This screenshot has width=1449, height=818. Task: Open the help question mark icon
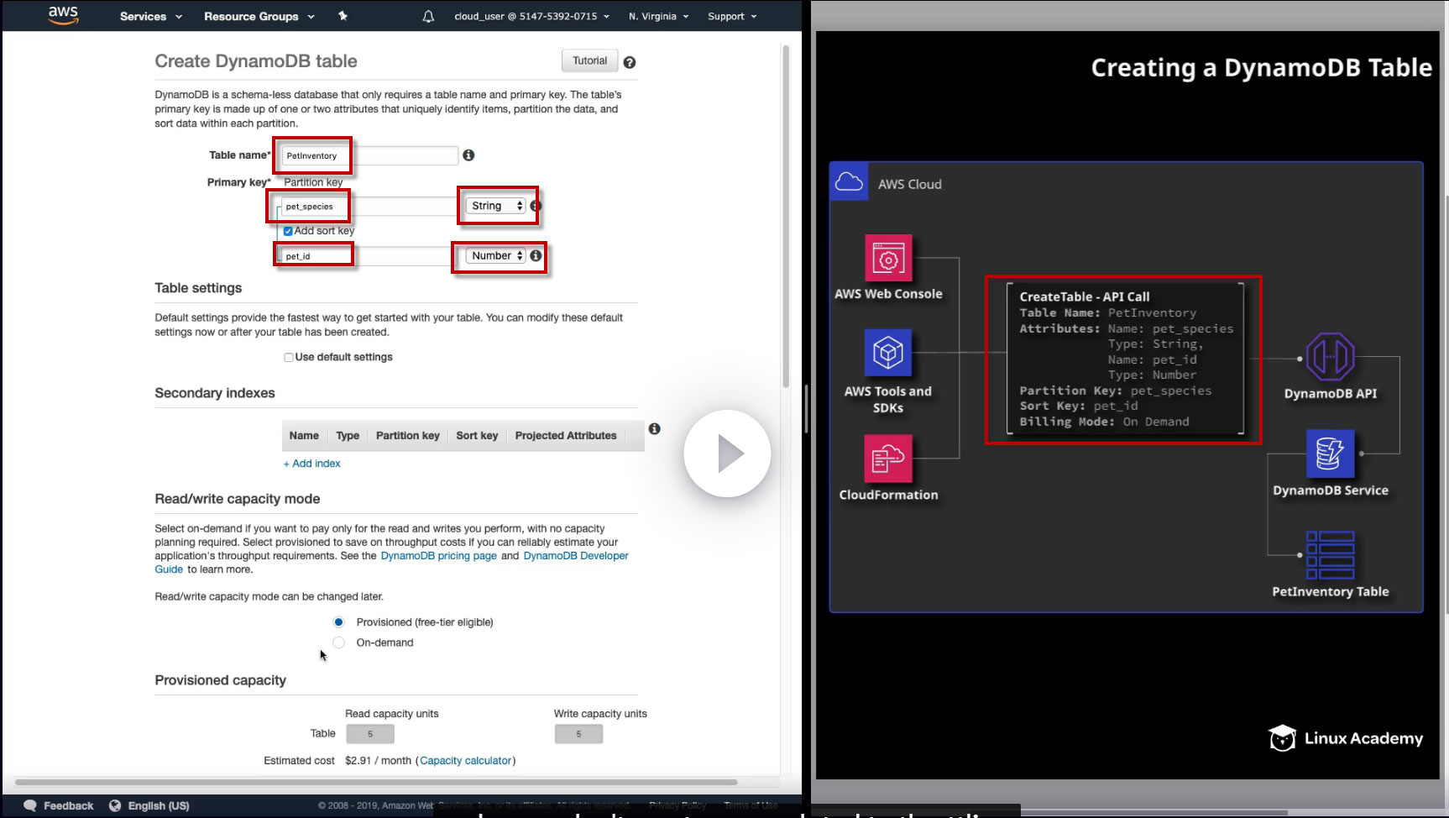click(630, 62)
